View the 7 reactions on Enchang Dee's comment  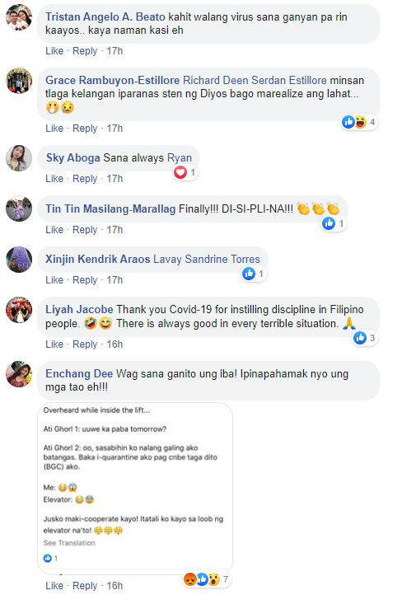(207, 579)
